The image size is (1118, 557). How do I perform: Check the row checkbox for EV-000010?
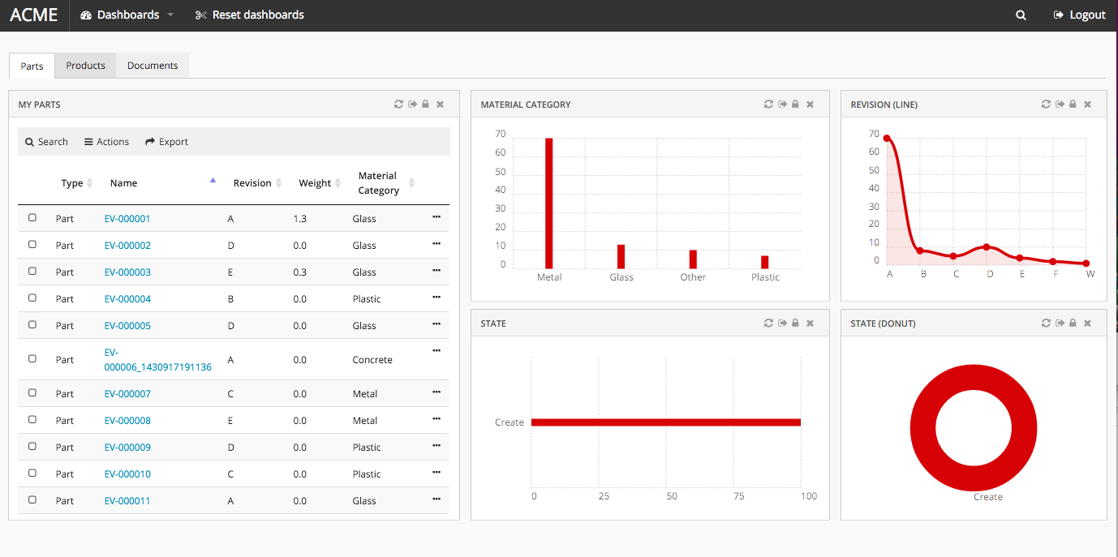coord(32,473)
